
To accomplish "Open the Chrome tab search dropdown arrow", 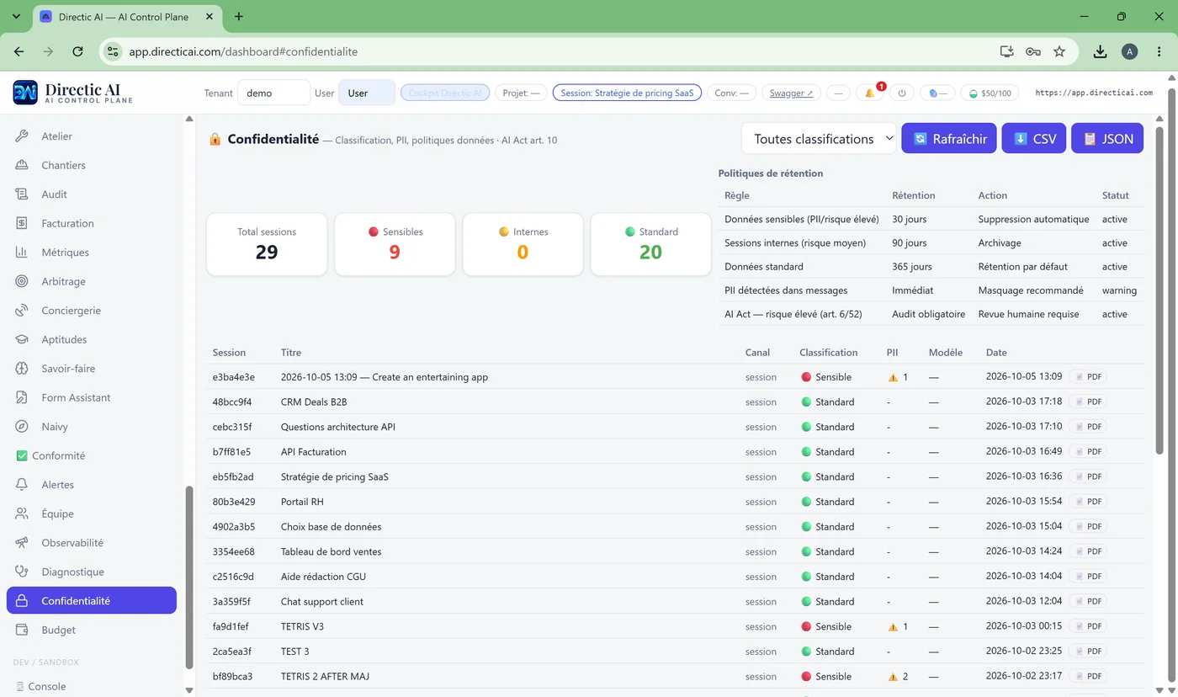I will point(16,16).
